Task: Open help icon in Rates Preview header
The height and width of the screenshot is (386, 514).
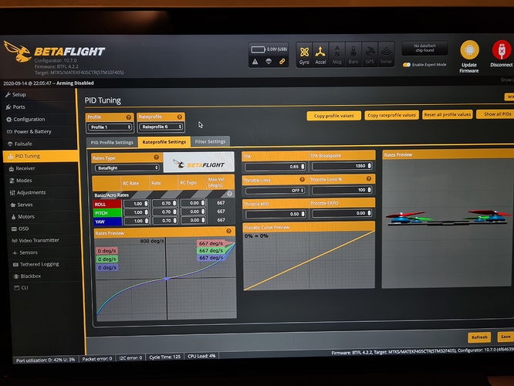Action: (228, 231)
